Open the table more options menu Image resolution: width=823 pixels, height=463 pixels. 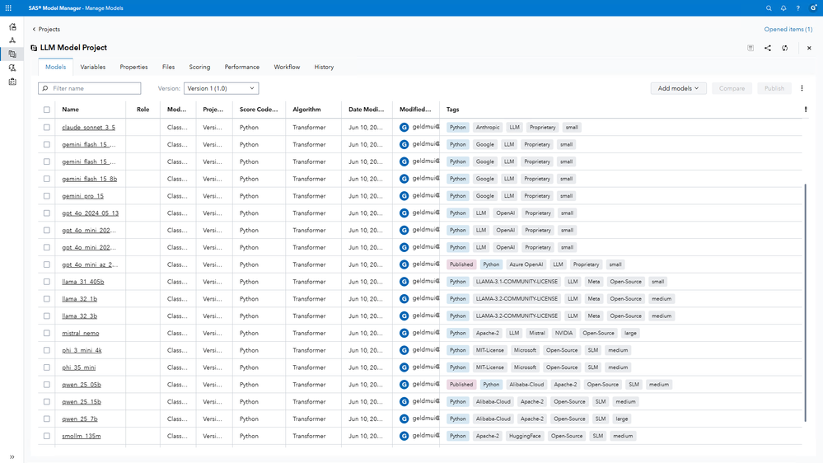point(802,88)
